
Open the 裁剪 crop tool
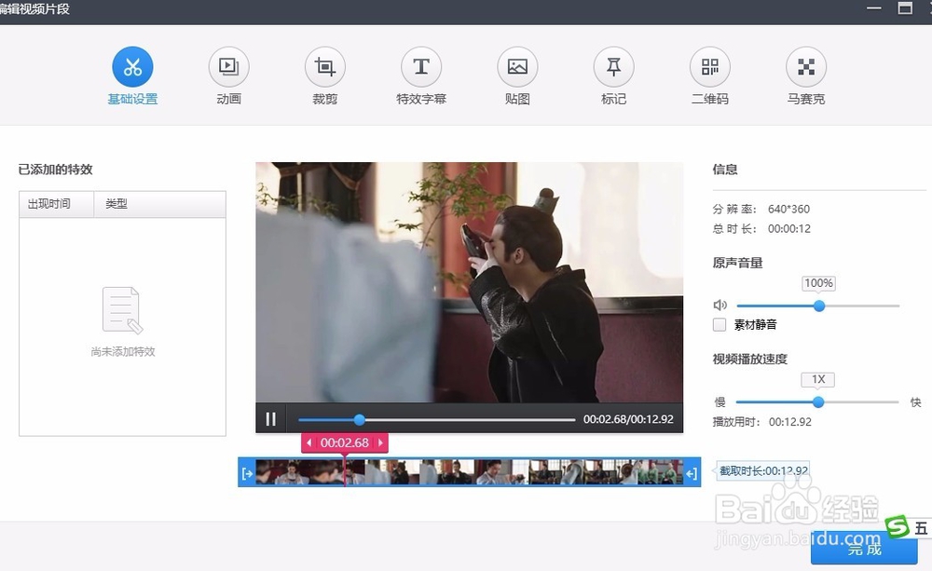(x=324, y=65)
